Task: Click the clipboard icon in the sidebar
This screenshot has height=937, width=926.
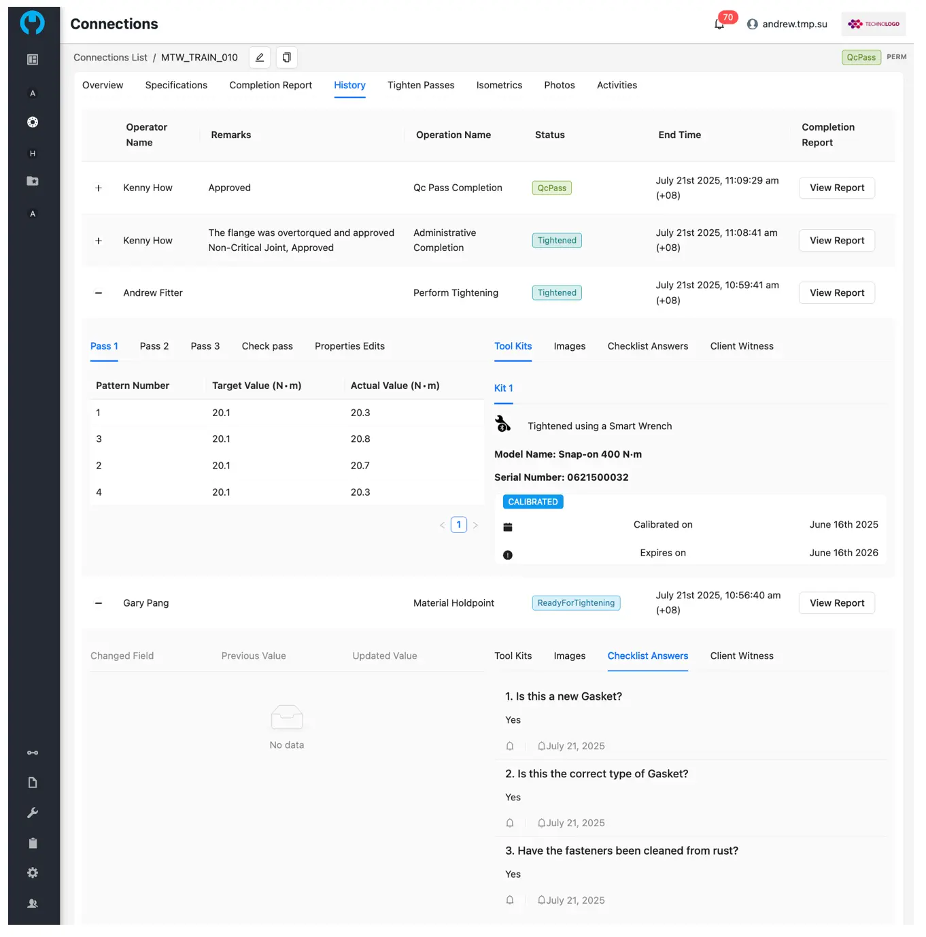Action: [x=33, y=843]
